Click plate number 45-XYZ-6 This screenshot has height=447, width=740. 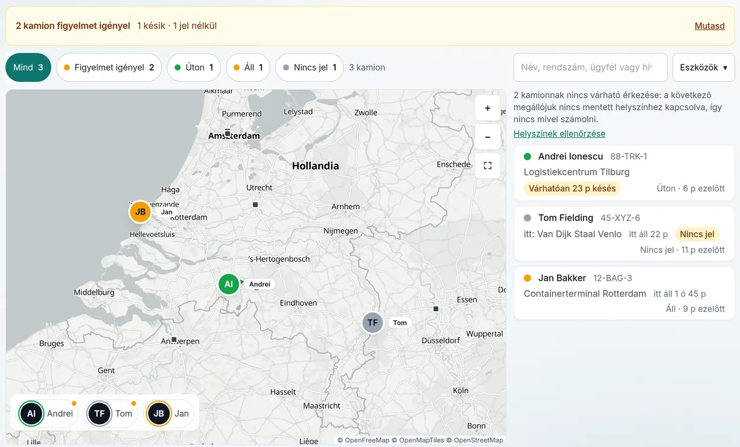620,218
